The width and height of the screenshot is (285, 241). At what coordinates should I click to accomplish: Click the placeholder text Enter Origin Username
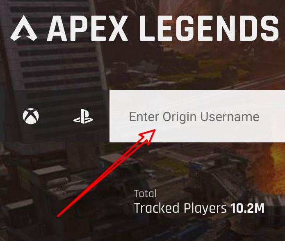pyautogui.click(x=194, y=117)
